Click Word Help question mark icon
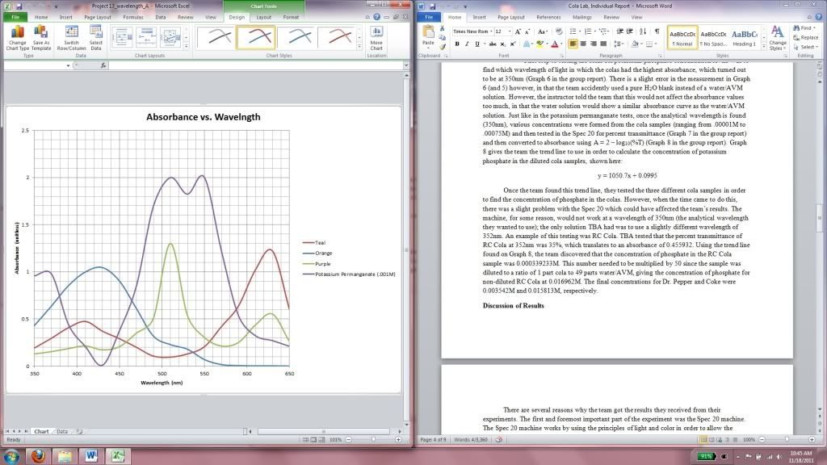 [x=821, y=17]
